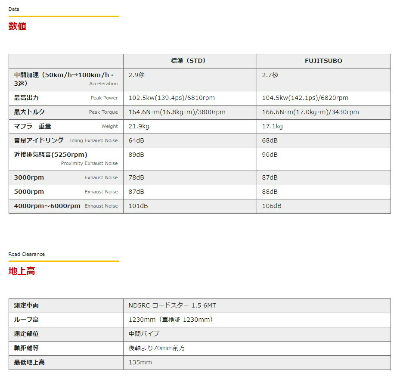Select the FUJITSUBO column header

pyautogui.click(x=323, y=61)
